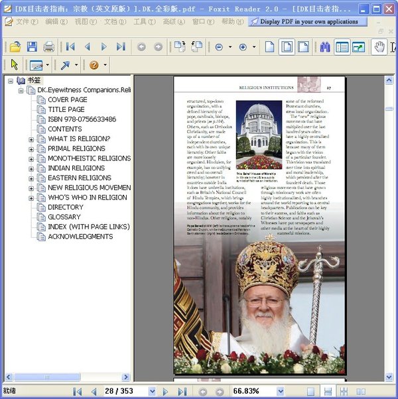Expand the WHAT IS RELIGION? bookmark
This screenshot has height=399, width=398.
click(31, 139)
